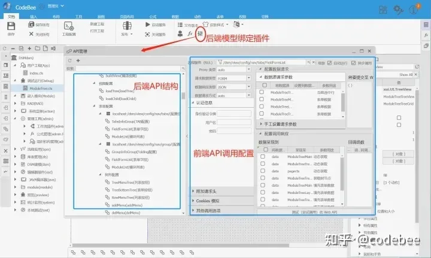
Task: Click the API manager search input field
Action: pos(128,68)
